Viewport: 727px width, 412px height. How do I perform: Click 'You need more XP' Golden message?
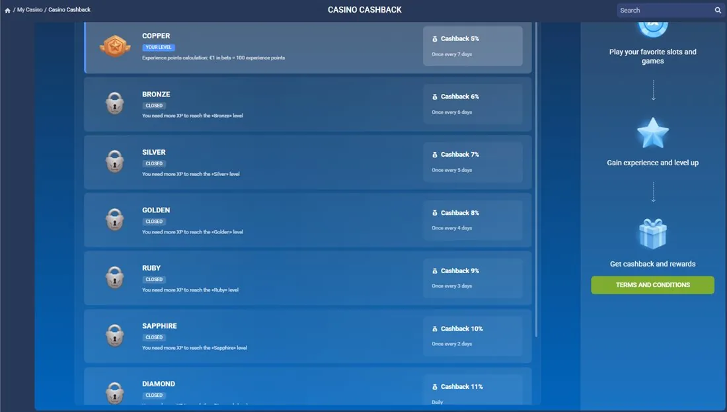[192, 232]
